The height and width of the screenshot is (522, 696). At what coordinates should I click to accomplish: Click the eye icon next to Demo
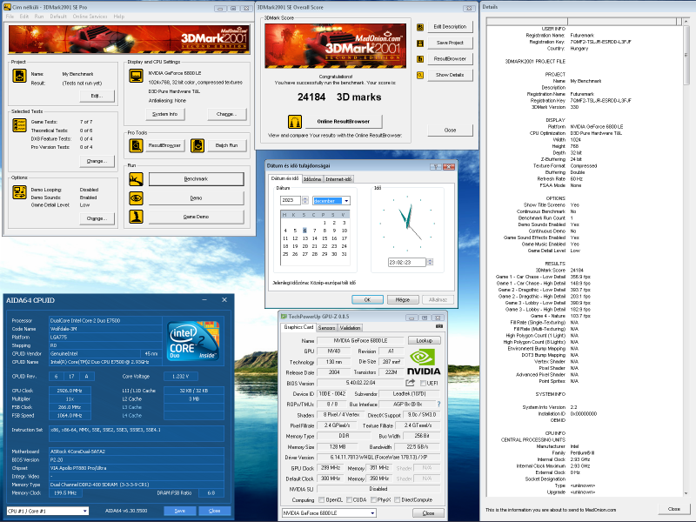136,198
